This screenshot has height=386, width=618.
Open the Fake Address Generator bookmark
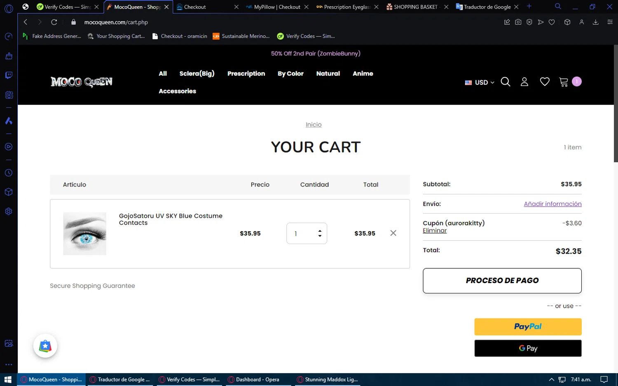pyautogui.click(x=52, y=36)
